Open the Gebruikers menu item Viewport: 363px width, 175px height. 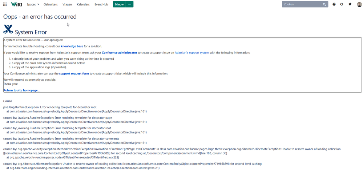51,4
